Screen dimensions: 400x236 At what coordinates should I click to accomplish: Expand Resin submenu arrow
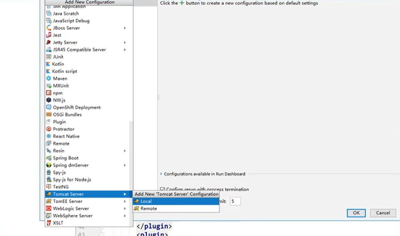pos(125,151)
